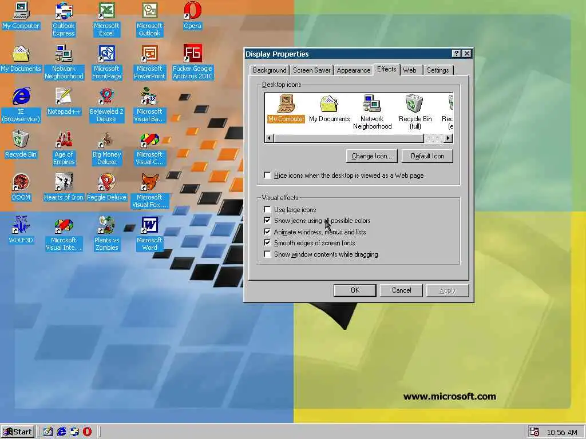Pick Network Neighborhood in Desktop icons list

372,113
